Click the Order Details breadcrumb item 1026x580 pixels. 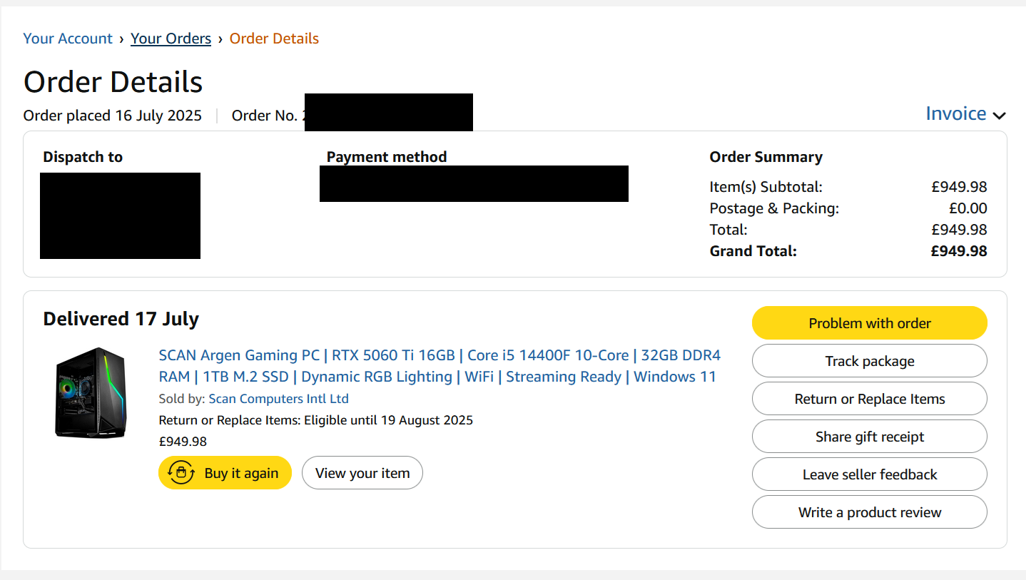(274, 39)
